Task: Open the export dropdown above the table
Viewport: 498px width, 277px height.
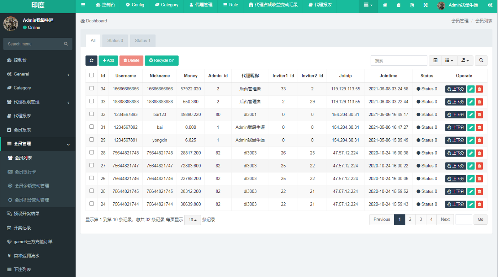Action: click(465, 60)
